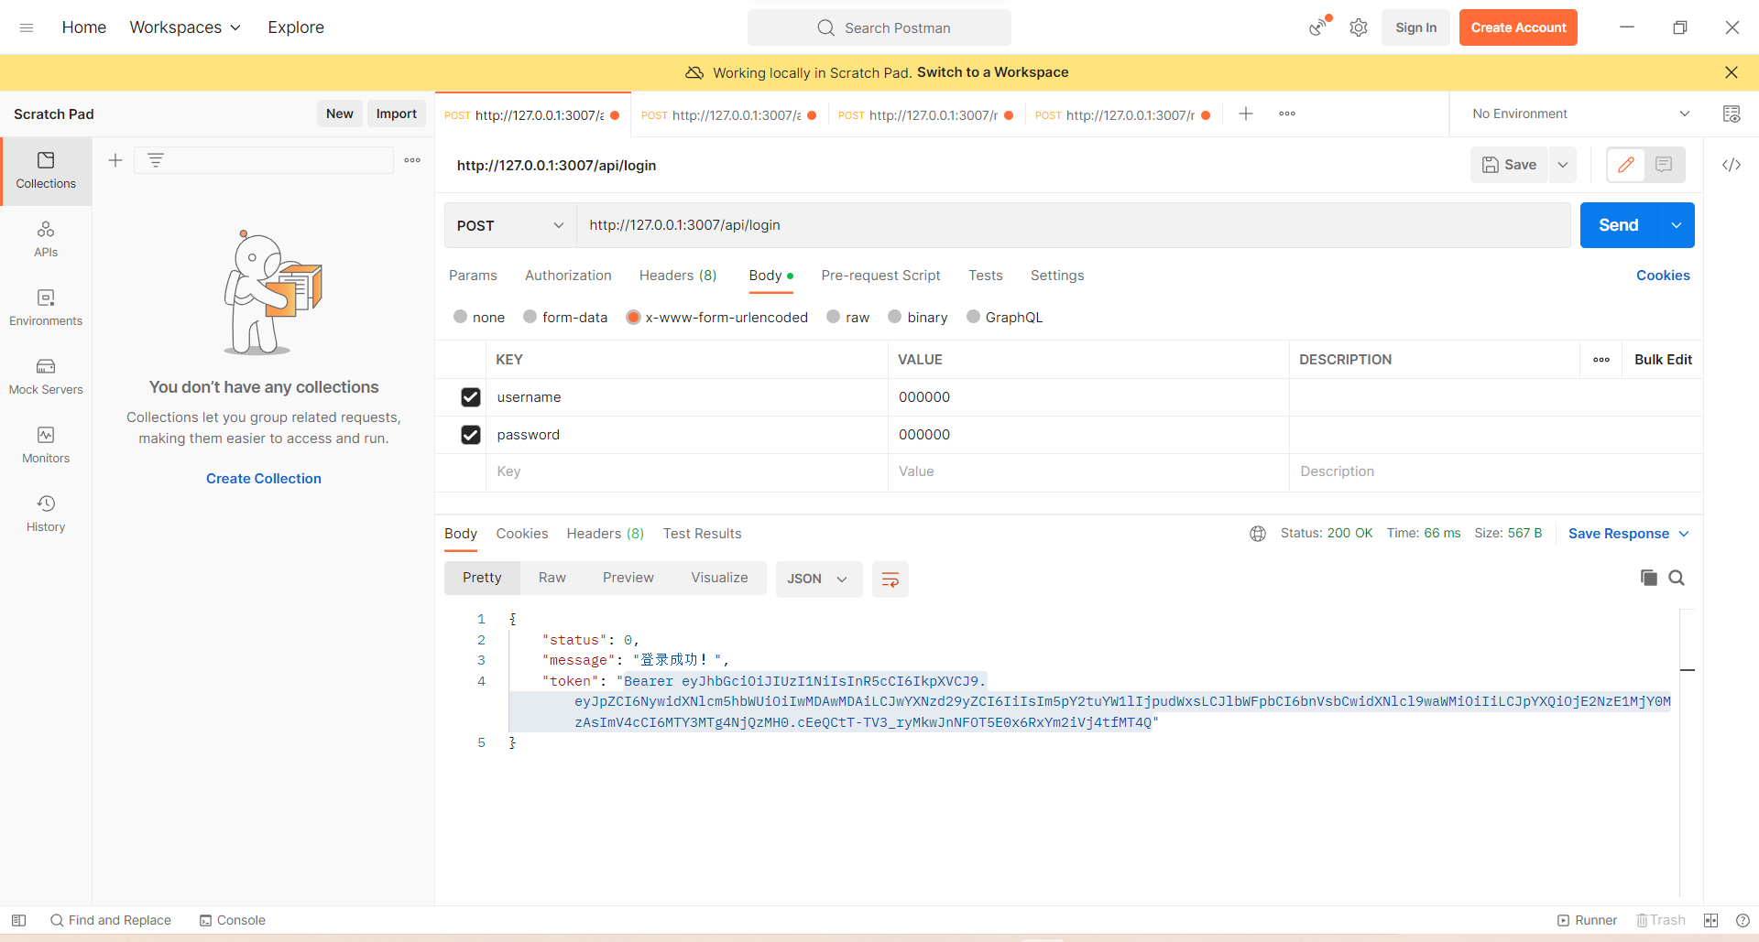Uncheck the password parameter row
Image resolution: width=1759 pixels, height=942 pixels.
pos(471,435)
